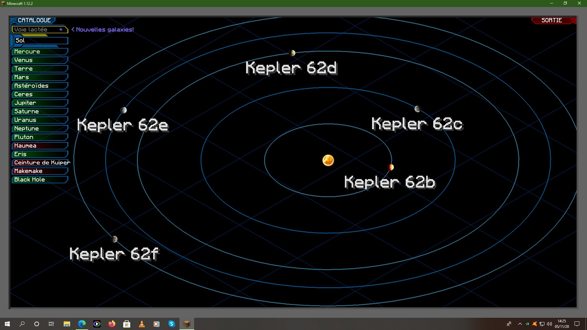Select the red Haumea entry
Viewport: 587px width, 330px height.
[x=40, y=145]
